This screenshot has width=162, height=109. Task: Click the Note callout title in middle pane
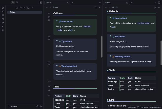[x=67, y=22]
